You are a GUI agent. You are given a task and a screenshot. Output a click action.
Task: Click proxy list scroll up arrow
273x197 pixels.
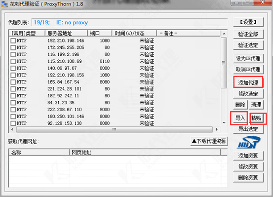point(224,34)
